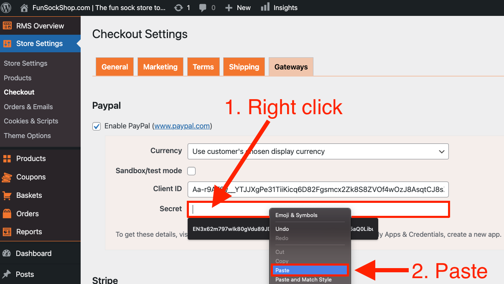Select the Gateways tab

point(291,67)
